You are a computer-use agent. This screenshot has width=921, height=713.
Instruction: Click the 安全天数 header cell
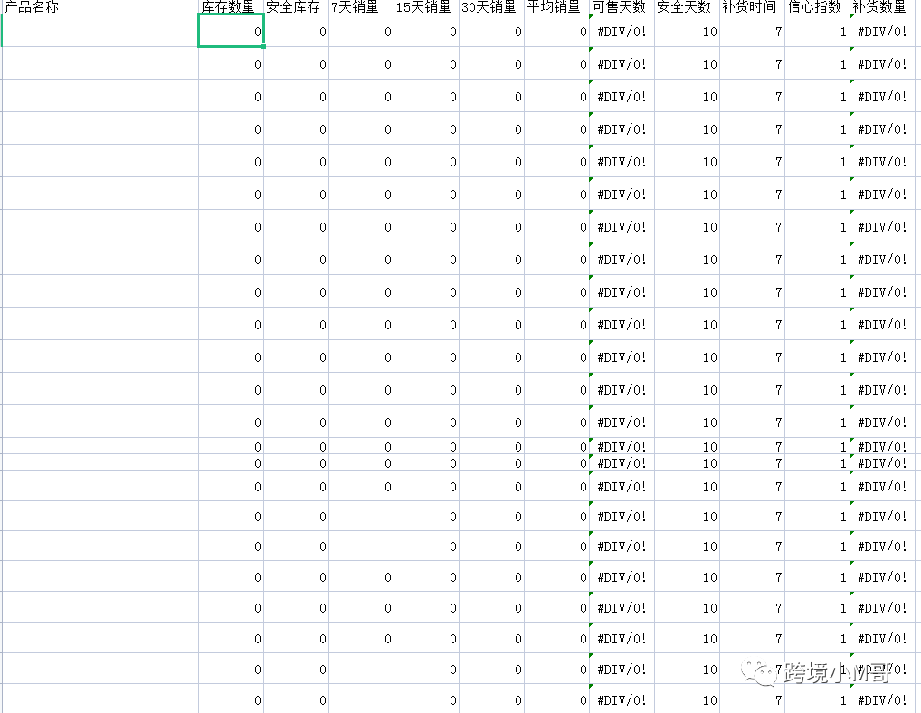[x=687, y=7]
